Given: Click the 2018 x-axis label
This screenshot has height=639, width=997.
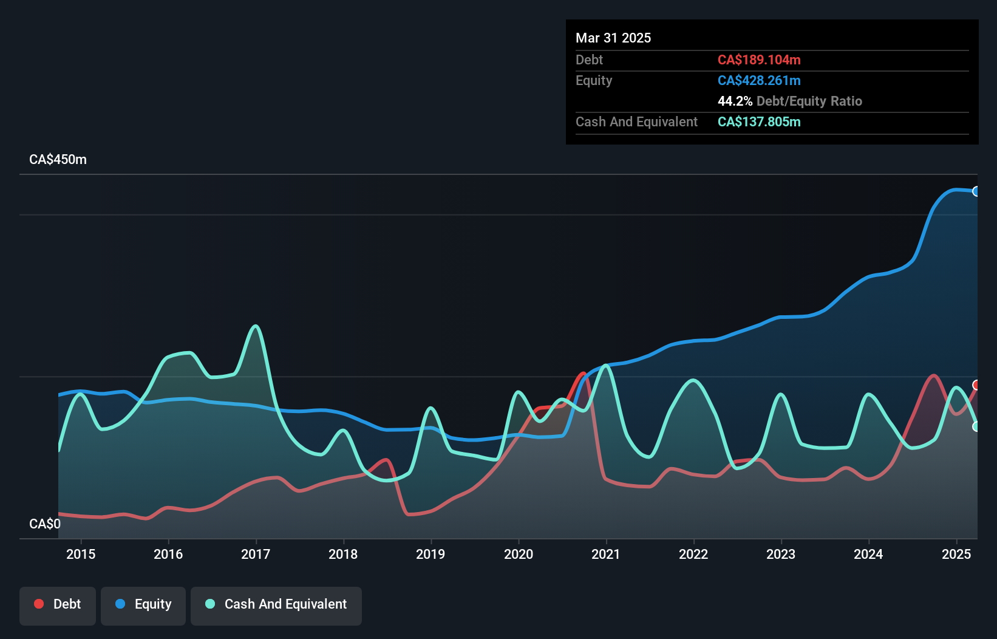Looking at the screenshot, I should 343,554.
